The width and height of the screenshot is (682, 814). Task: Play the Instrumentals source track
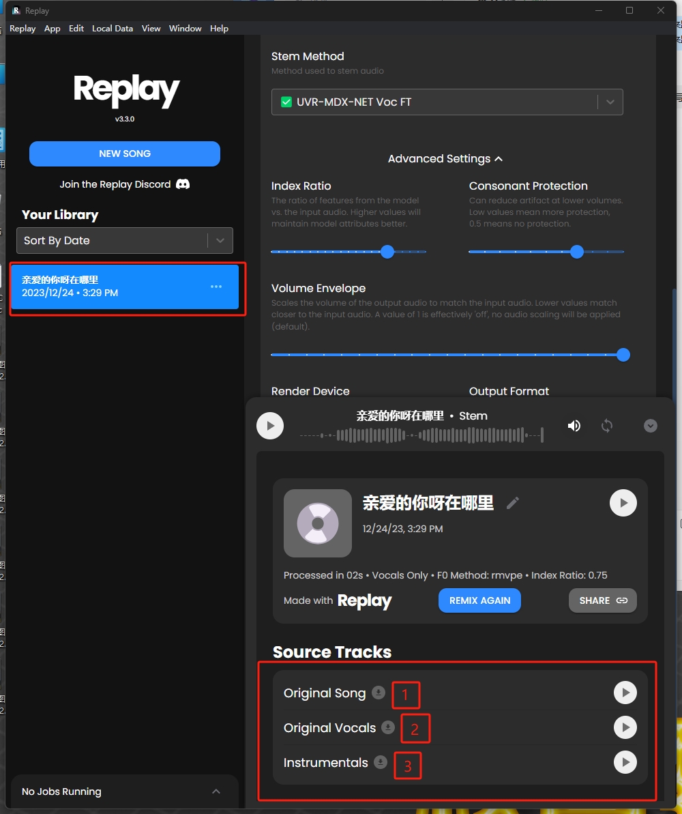[625, 762]
